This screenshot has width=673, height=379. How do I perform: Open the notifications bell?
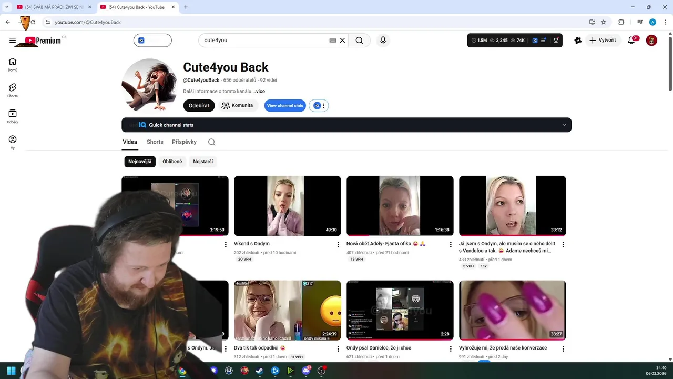pyautogui.click(x=632, y=41)
